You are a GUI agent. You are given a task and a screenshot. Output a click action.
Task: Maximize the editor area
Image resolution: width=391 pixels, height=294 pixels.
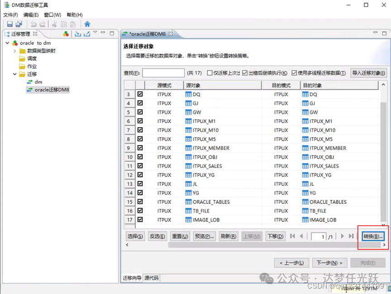[x=384, y=33]
